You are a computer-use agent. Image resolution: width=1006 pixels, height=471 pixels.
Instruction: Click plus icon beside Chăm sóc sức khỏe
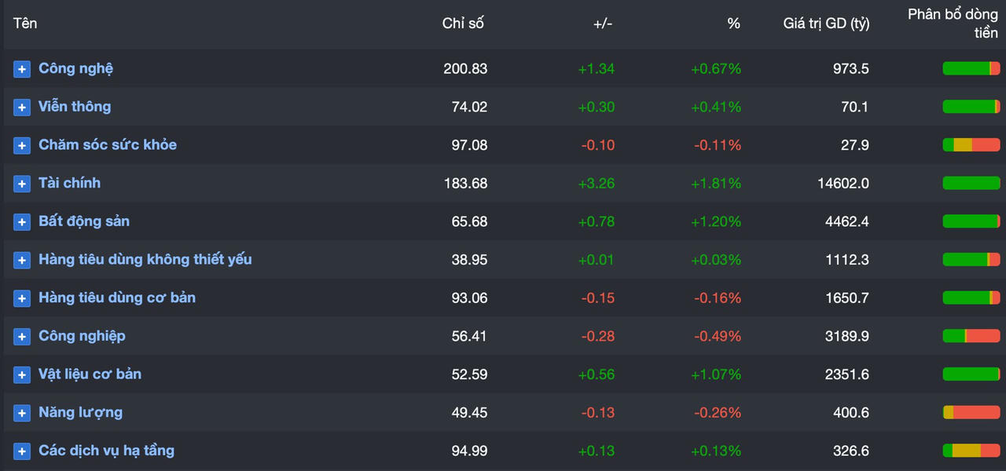pyautogui.click(x=22, y=146)
